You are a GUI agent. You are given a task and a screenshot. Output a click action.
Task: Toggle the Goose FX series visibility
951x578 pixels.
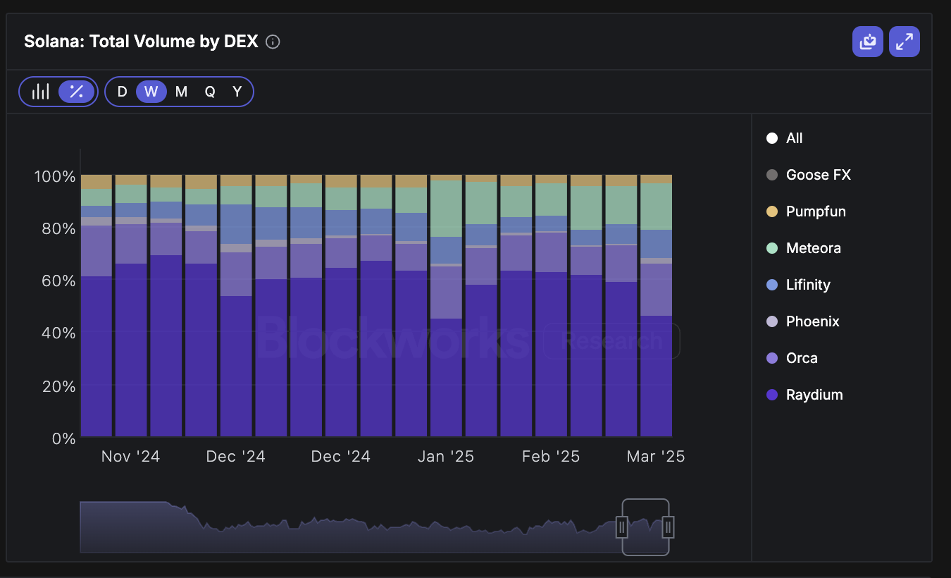click(772, 174)
